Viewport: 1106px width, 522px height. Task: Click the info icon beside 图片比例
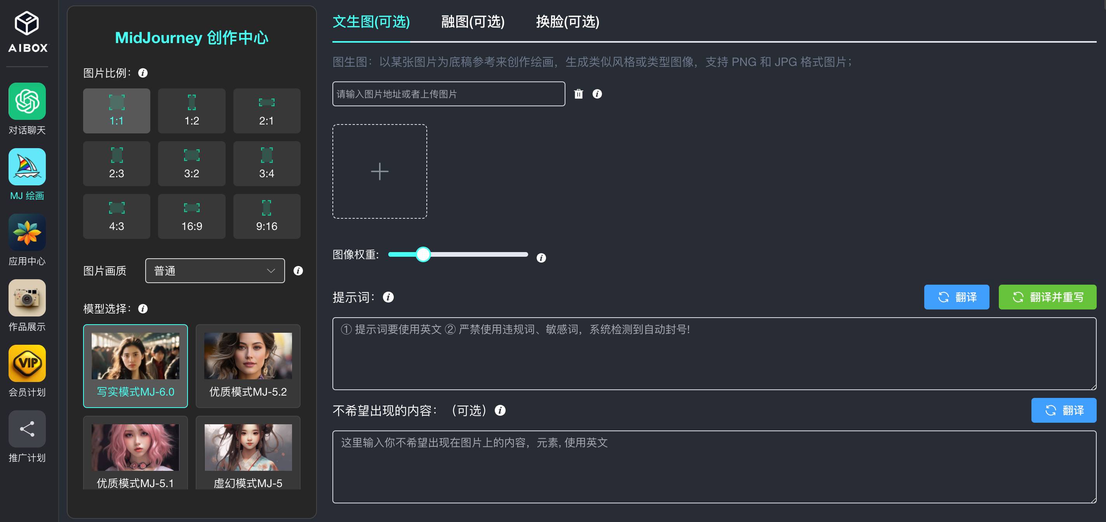[143, 73]
